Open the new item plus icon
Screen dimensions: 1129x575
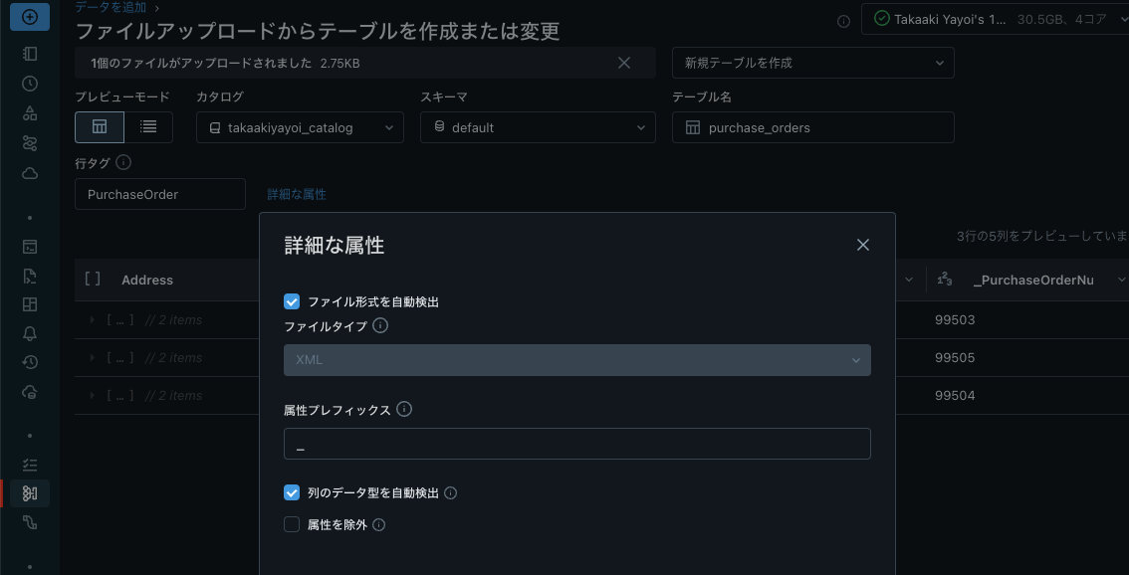[x=29, y=16]
